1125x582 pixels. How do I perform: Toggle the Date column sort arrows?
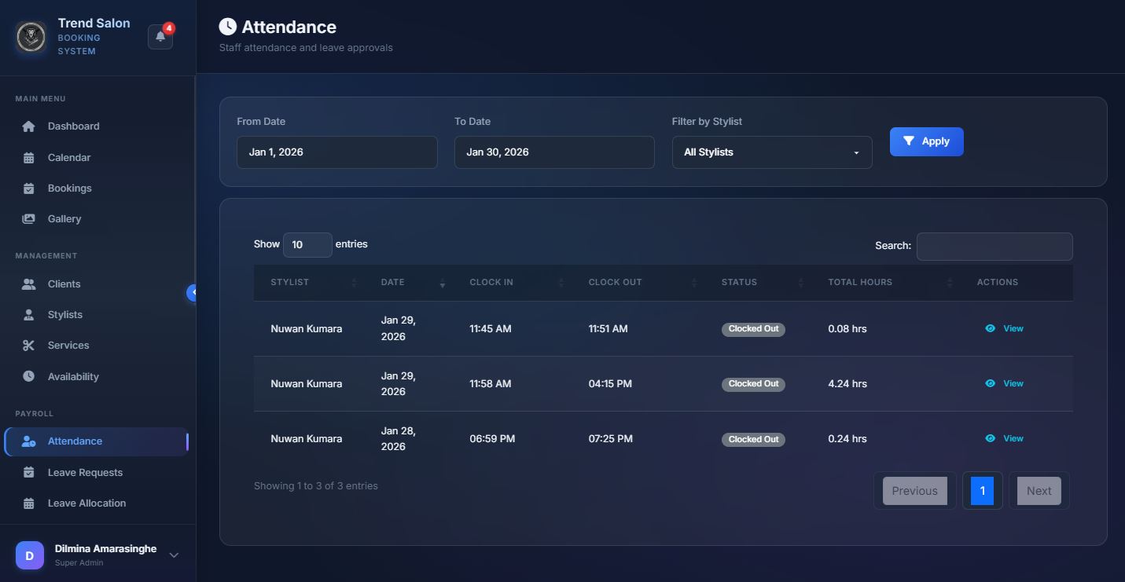point(442,284)
